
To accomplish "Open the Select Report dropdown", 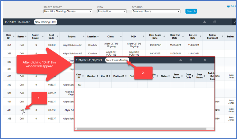I will (68, 11).
